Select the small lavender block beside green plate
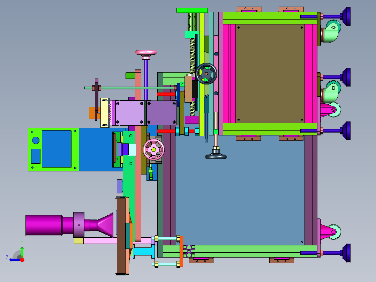Image resolution: width=376 pixels, height=282 pixels. (x=120, y=186)
